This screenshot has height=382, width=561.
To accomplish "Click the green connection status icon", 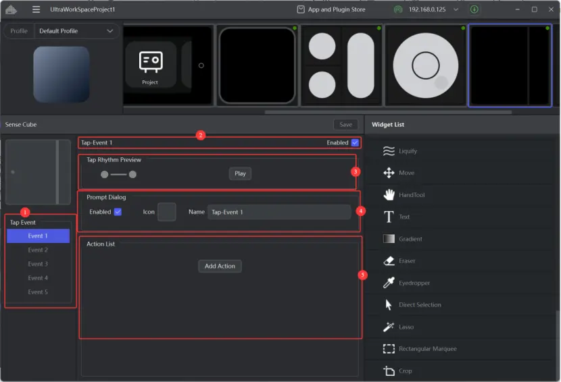I will pos(398,9).
